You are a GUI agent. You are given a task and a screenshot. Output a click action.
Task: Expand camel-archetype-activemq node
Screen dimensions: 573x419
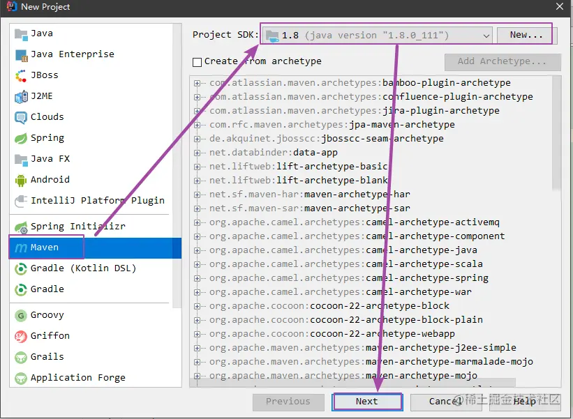point(197,222)
